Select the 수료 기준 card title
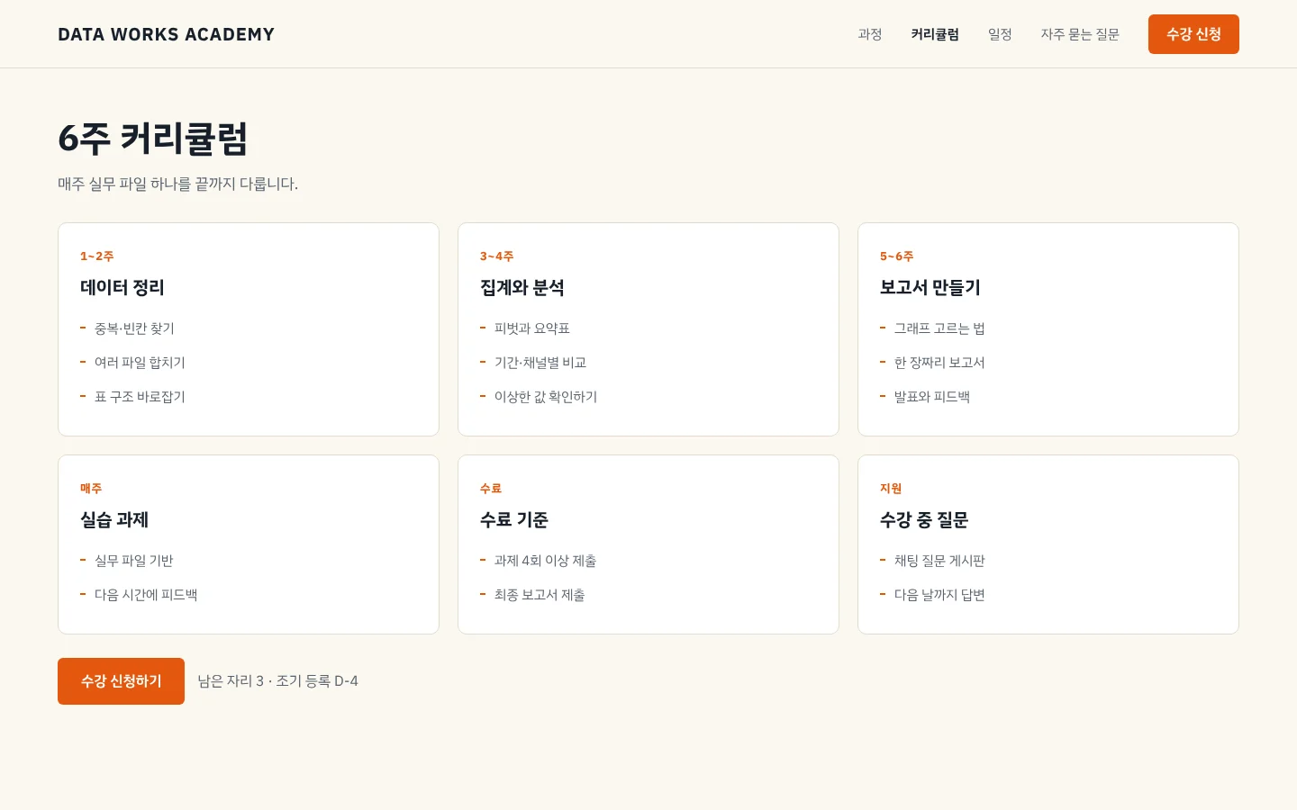This screenshot has height=810, width=1297. [514, 520]
